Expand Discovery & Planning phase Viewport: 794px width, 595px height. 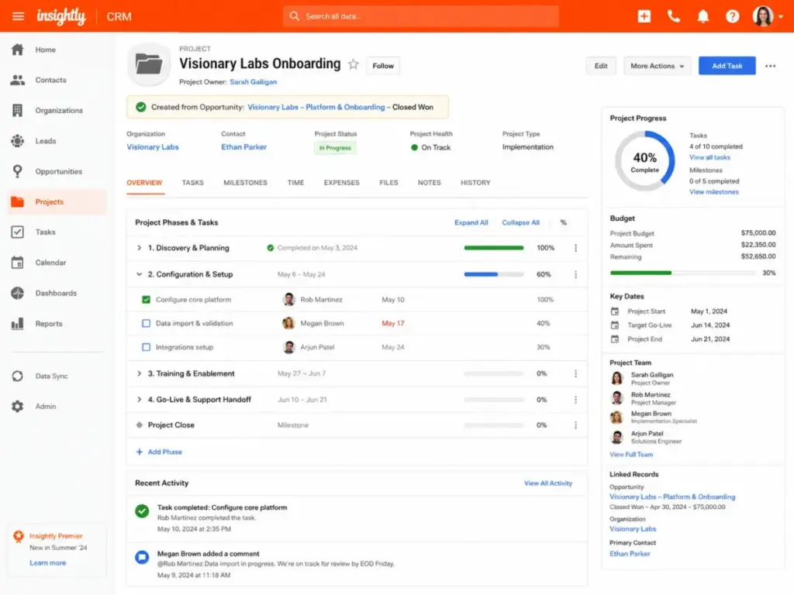140,248
